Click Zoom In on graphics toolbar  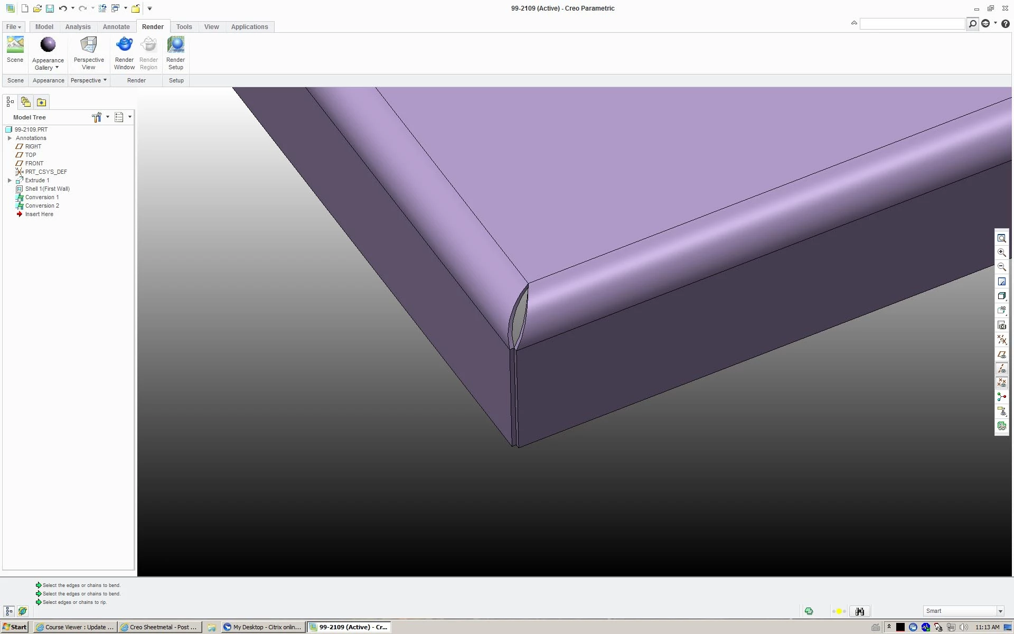point(1001,253)
